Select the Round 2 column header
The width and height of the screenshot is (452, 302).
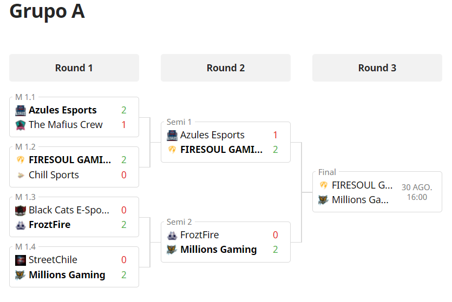(x=226, y=68)
